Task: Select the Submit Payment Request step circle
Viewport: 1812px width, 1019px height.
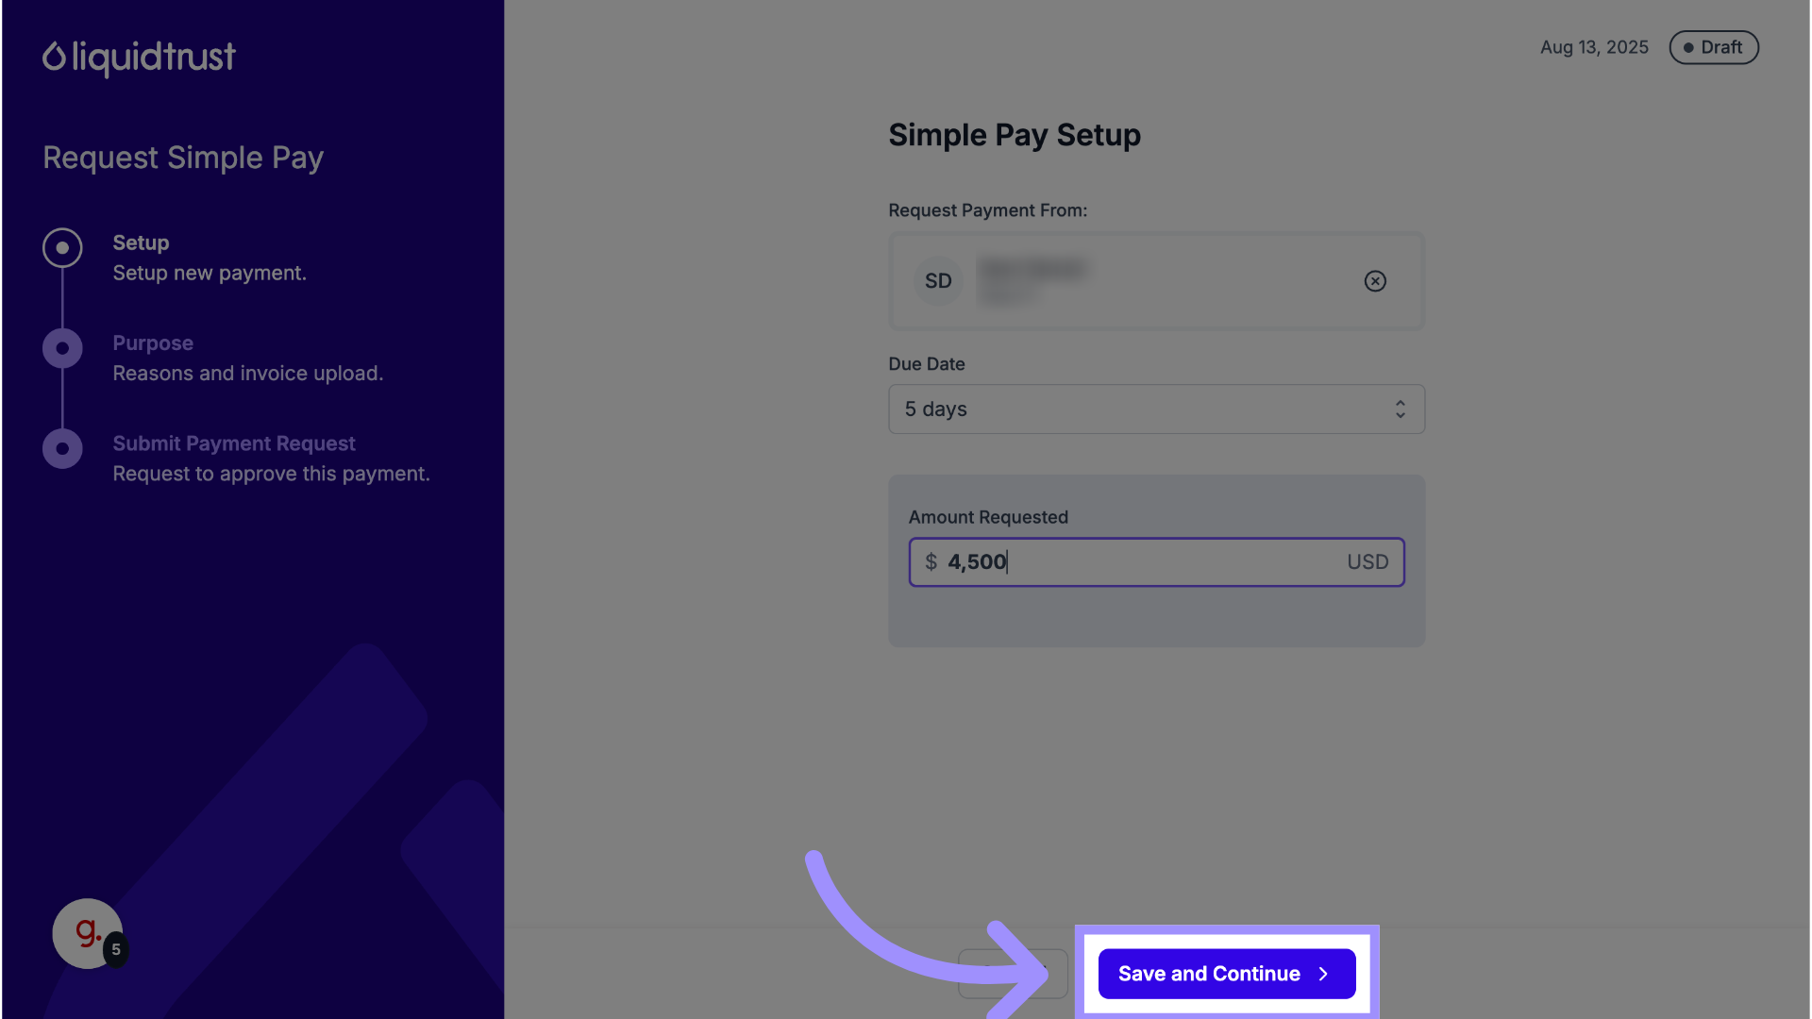Action: pos(62,449)
